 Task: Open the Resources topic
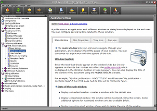[x=14, y=66]
